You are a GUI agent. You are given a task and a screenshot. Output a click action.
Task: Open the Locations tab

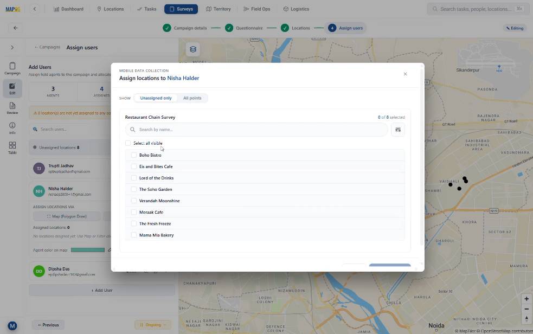click(111, 9)
